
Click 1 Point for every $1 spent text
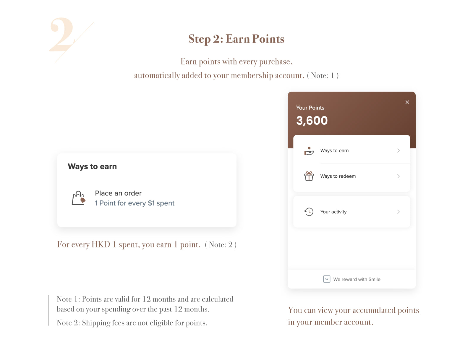135,203
